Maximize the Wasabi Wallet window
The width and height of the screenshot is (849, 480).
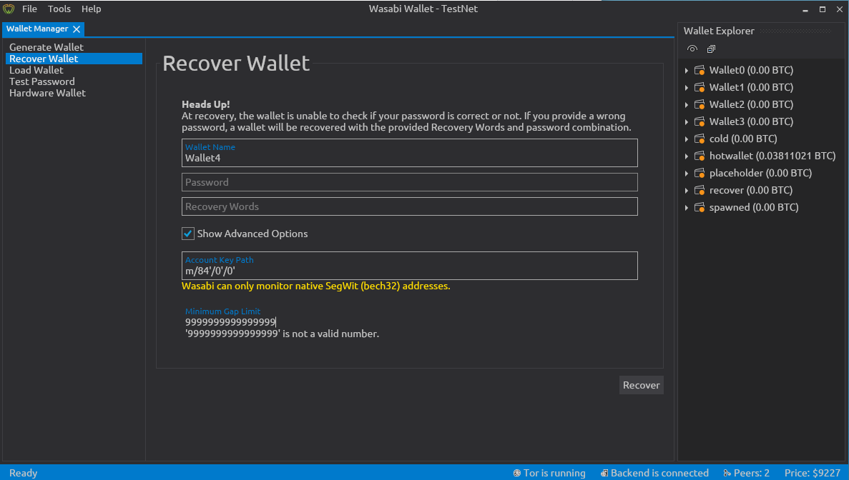point(823,9)
